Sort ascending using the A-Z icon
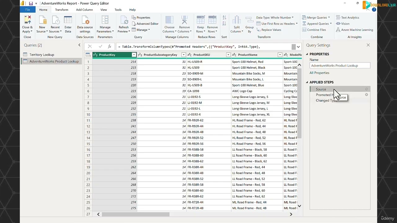This screenshot has width=397, height=223. [x=224, y=18]
